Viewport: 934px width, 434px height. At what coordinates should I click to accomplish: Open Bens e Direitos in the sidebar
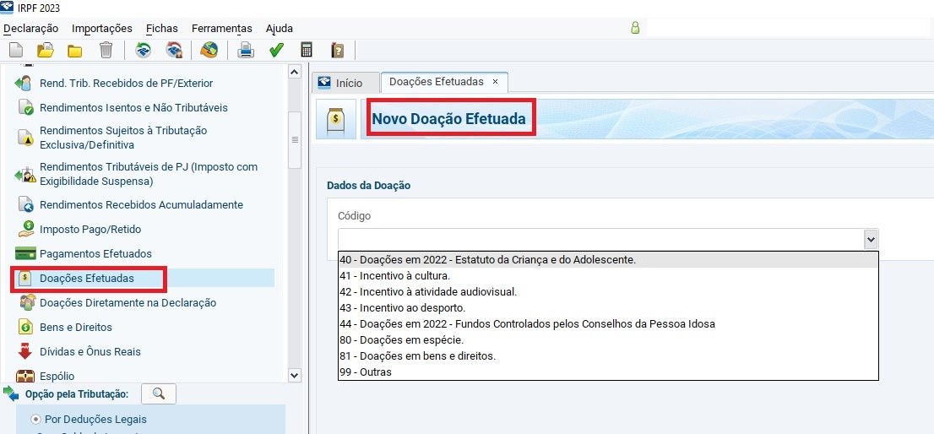[75, 327]
